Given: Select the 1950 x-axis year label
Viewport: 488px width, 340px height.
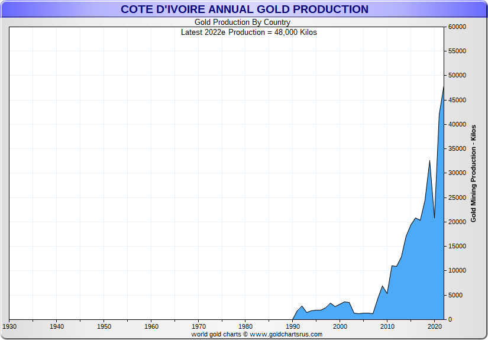Looking at the screenshot, I should click(x=104, y=326).
